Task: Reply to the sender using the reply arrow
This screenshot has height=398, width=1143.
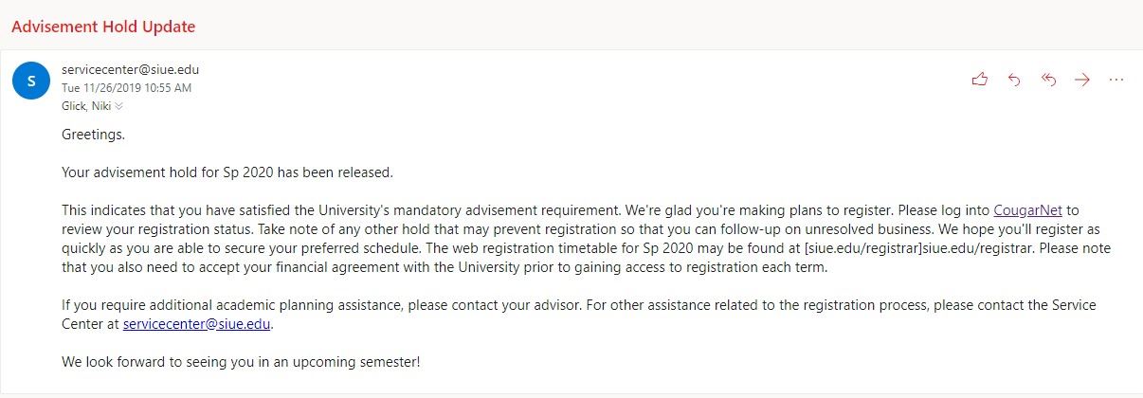Action: (x=1014, y=80)
